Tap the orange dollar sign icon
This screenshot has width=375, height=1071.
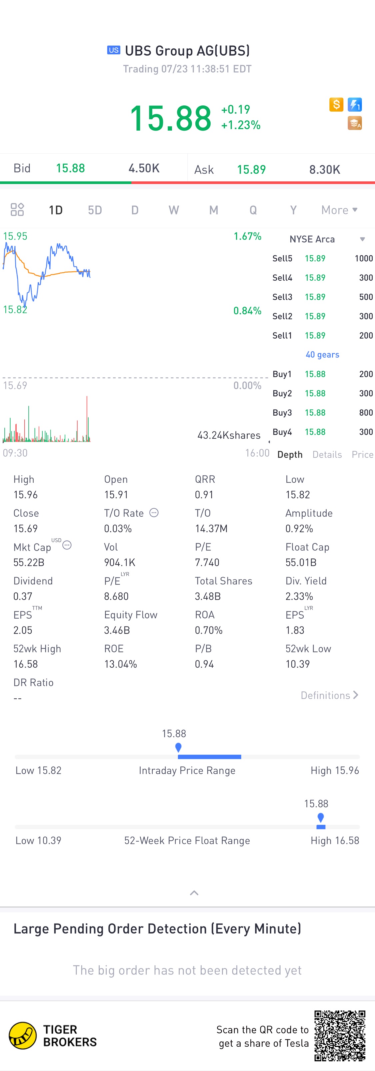[336, 104]
